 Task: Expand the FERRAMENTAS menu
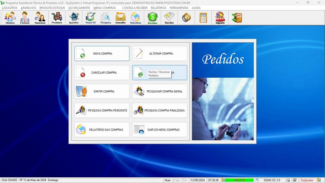coord(179,8)
